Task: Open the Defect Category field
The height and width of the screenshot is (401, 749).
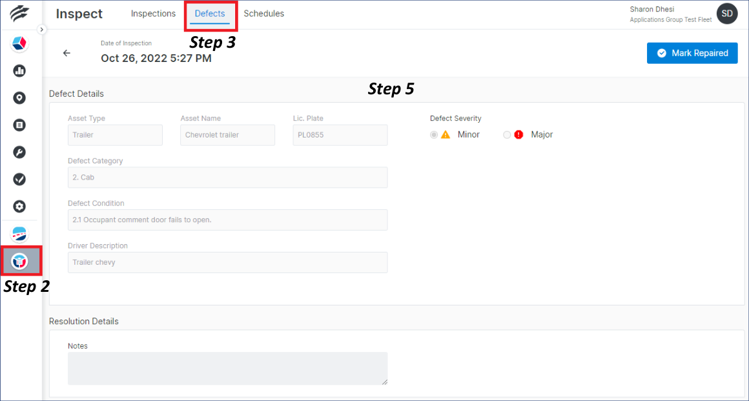Action: [227, 177]
